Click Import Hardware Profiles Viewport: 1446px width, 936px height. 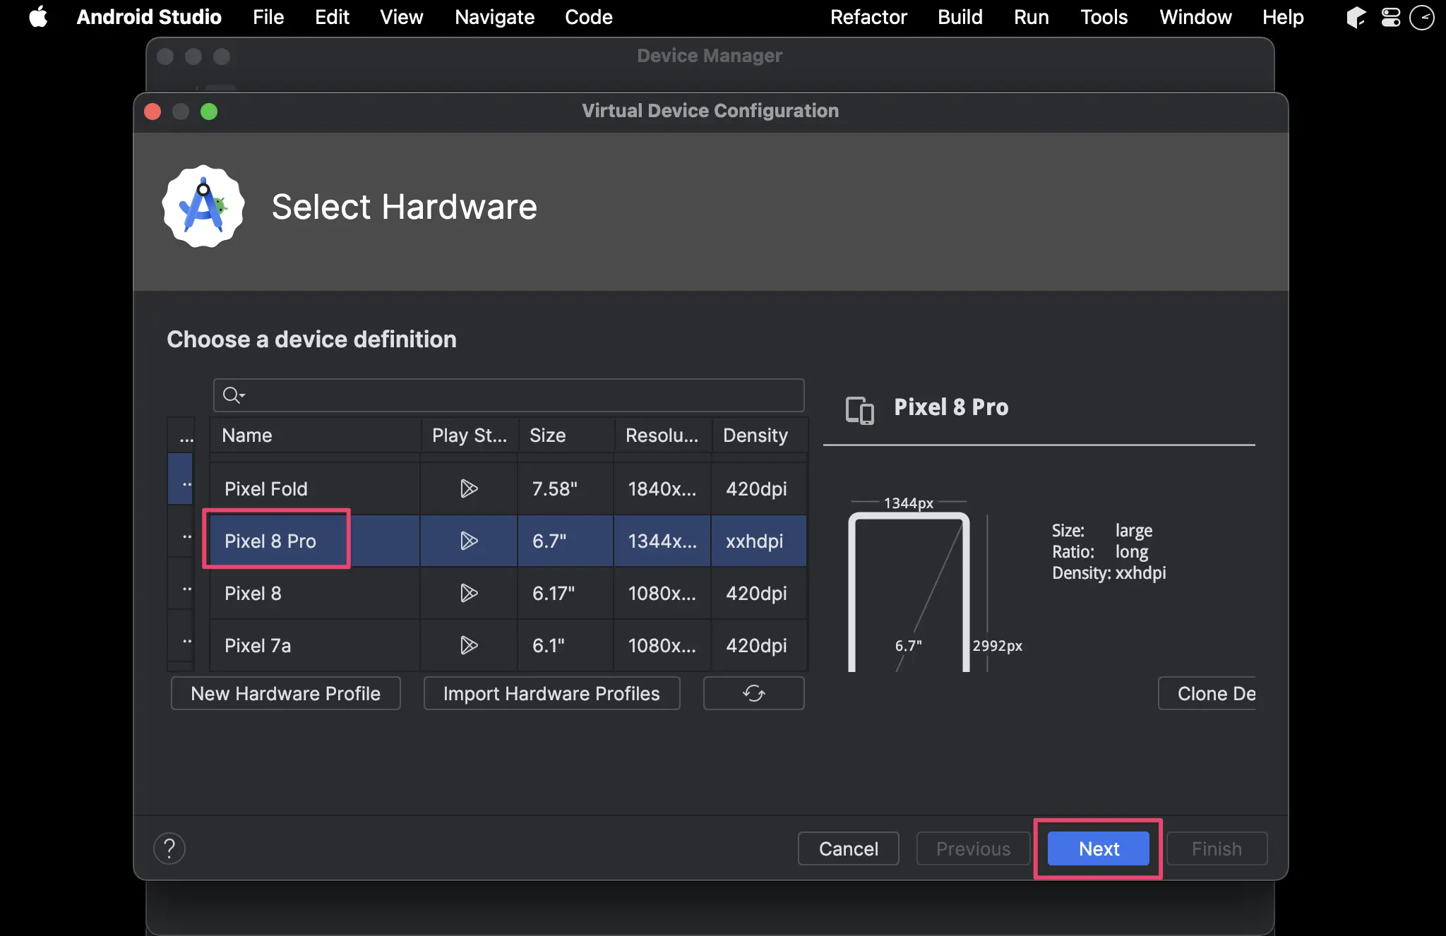(551, 693)
